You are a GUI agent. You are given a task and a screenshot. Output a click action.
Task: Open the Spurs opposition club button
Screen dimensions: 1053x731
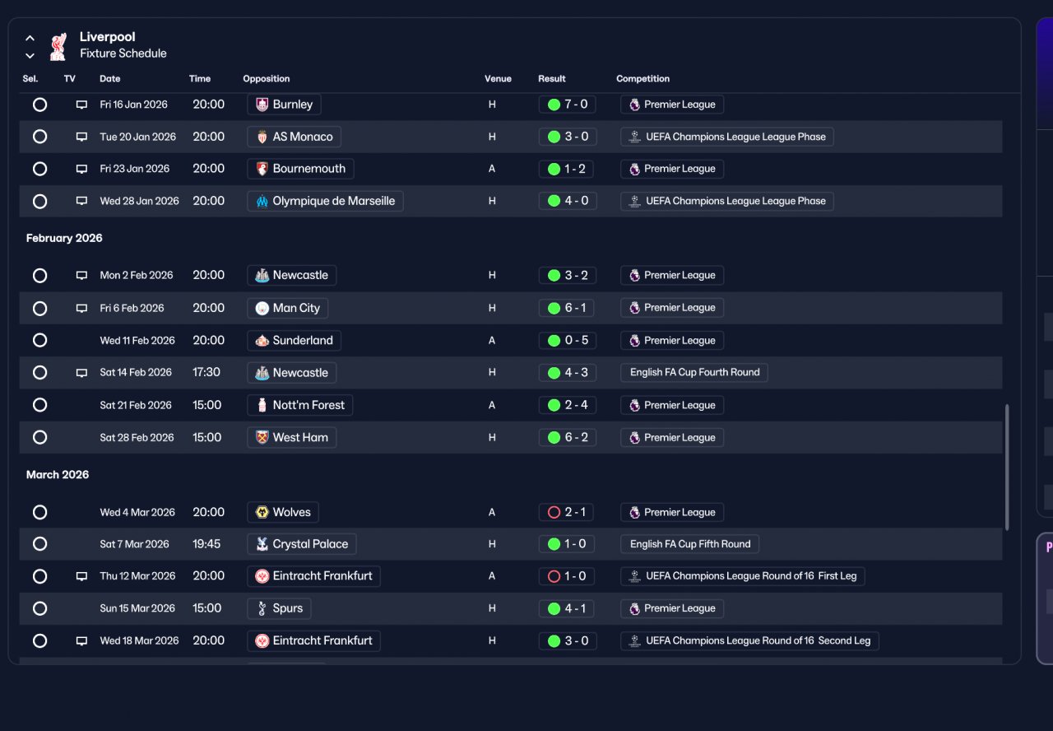(279, 608)
